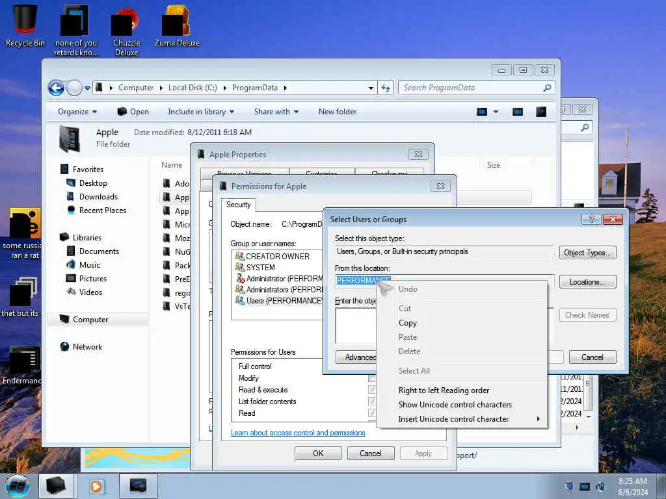Click the third taskbar application icon
Viewport: 666px width, 499px height.
138,486
